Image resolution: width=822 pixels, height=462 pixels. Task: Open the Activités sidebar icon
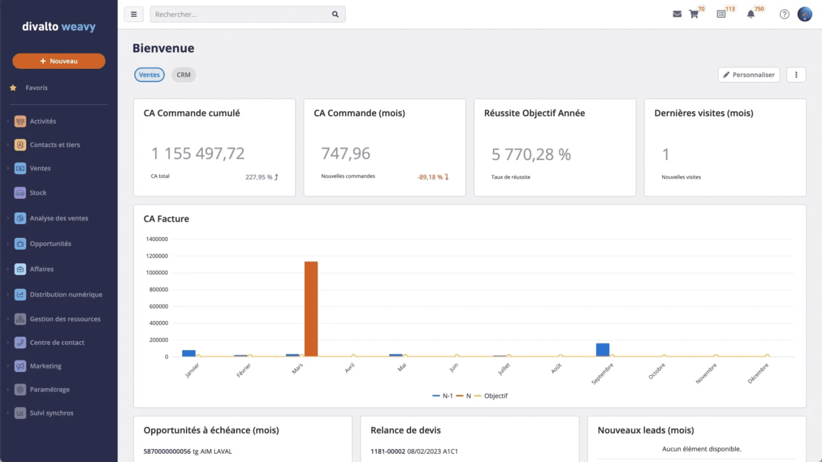20,121
